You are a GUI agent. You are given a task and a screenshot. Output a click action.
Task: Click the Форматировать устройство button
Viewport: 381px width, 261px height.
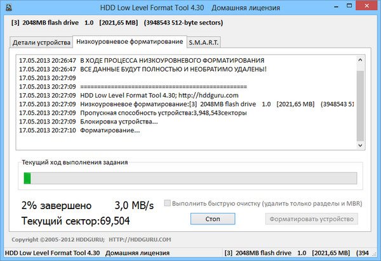coord(311,219)
